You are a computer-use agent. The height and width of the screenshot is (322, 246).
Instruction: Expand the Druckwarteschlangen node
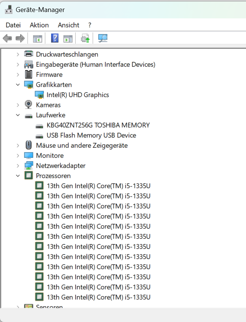tap(18, 54)
